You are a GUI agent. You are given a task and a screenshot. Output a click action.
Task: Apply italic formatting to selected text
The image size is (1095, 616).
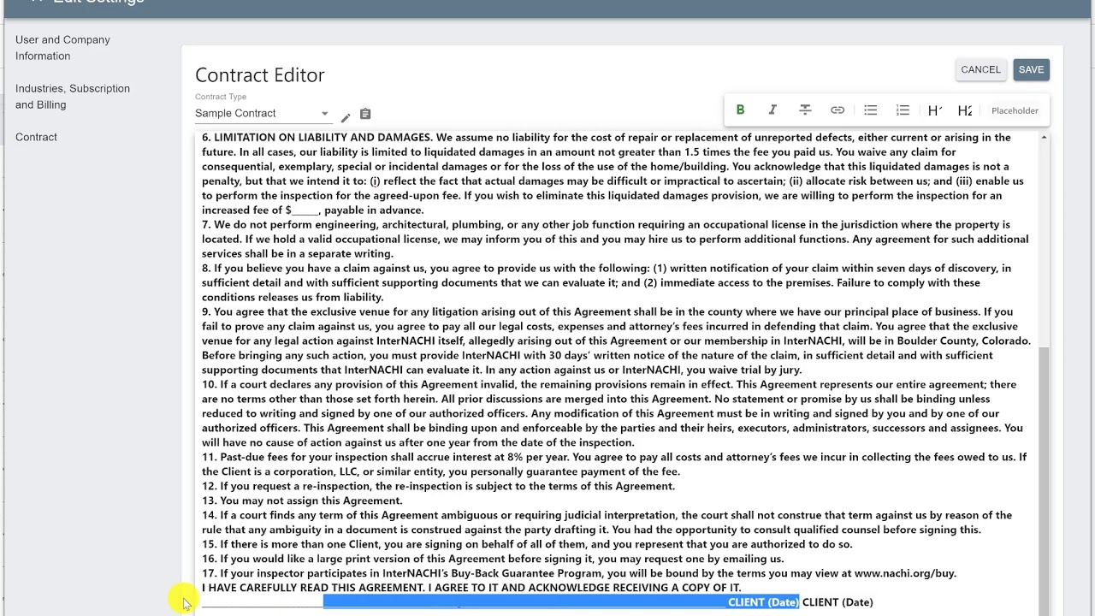coord(772,110)
